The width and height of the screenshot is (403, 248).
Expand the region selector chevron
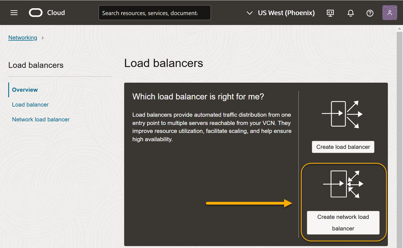point(249,13)
